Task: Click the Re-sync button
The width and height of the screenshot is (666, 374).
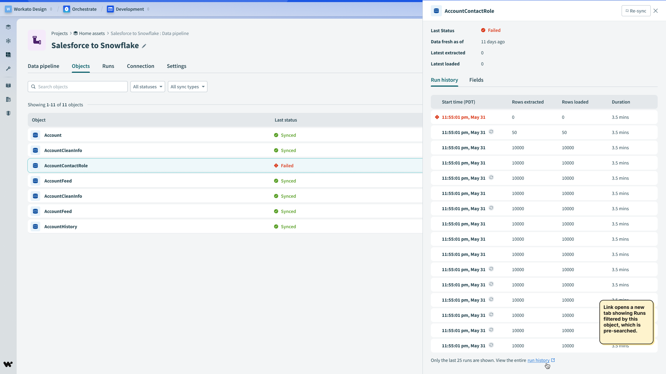Action: click(636, 11)
